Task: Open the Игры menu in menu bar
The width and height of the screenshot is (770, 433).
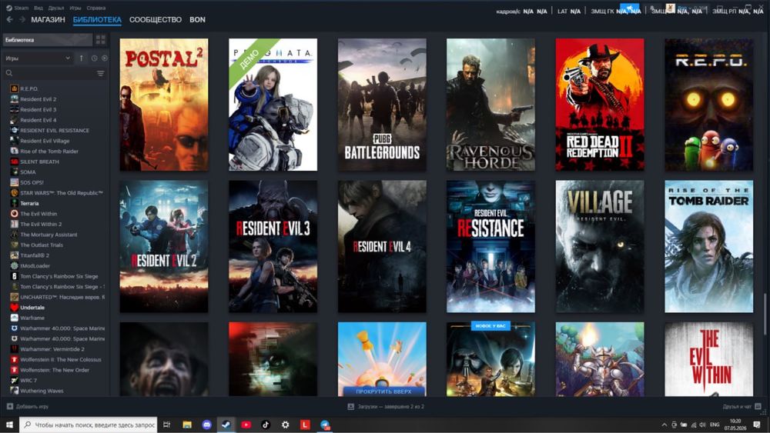Action: pos(75,8)
